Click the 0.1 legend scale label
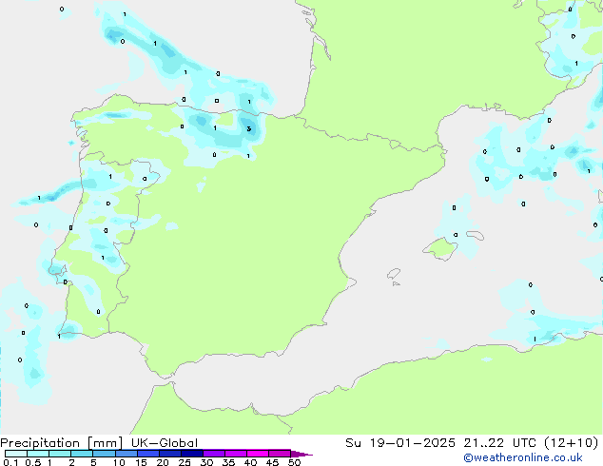The image size is (603, 466). pyautogui.click(x=10, y=462)
